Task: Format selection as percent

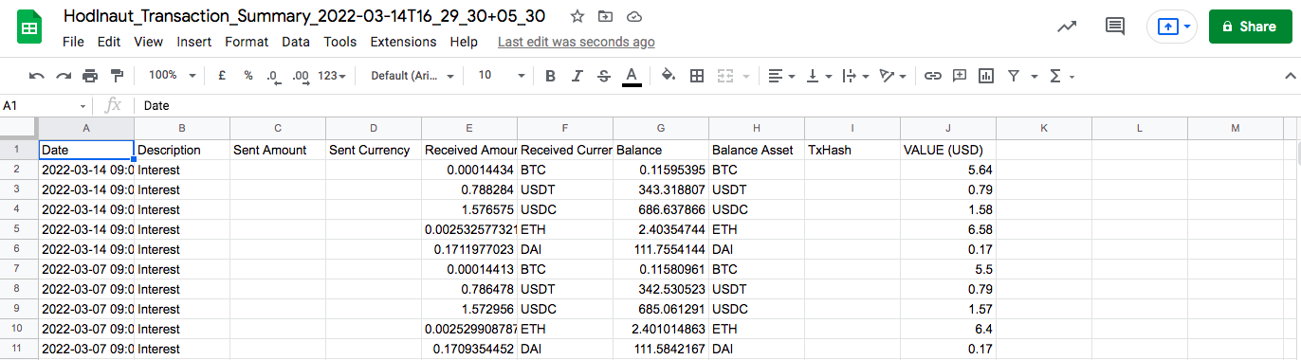Action: pos(247,76)
